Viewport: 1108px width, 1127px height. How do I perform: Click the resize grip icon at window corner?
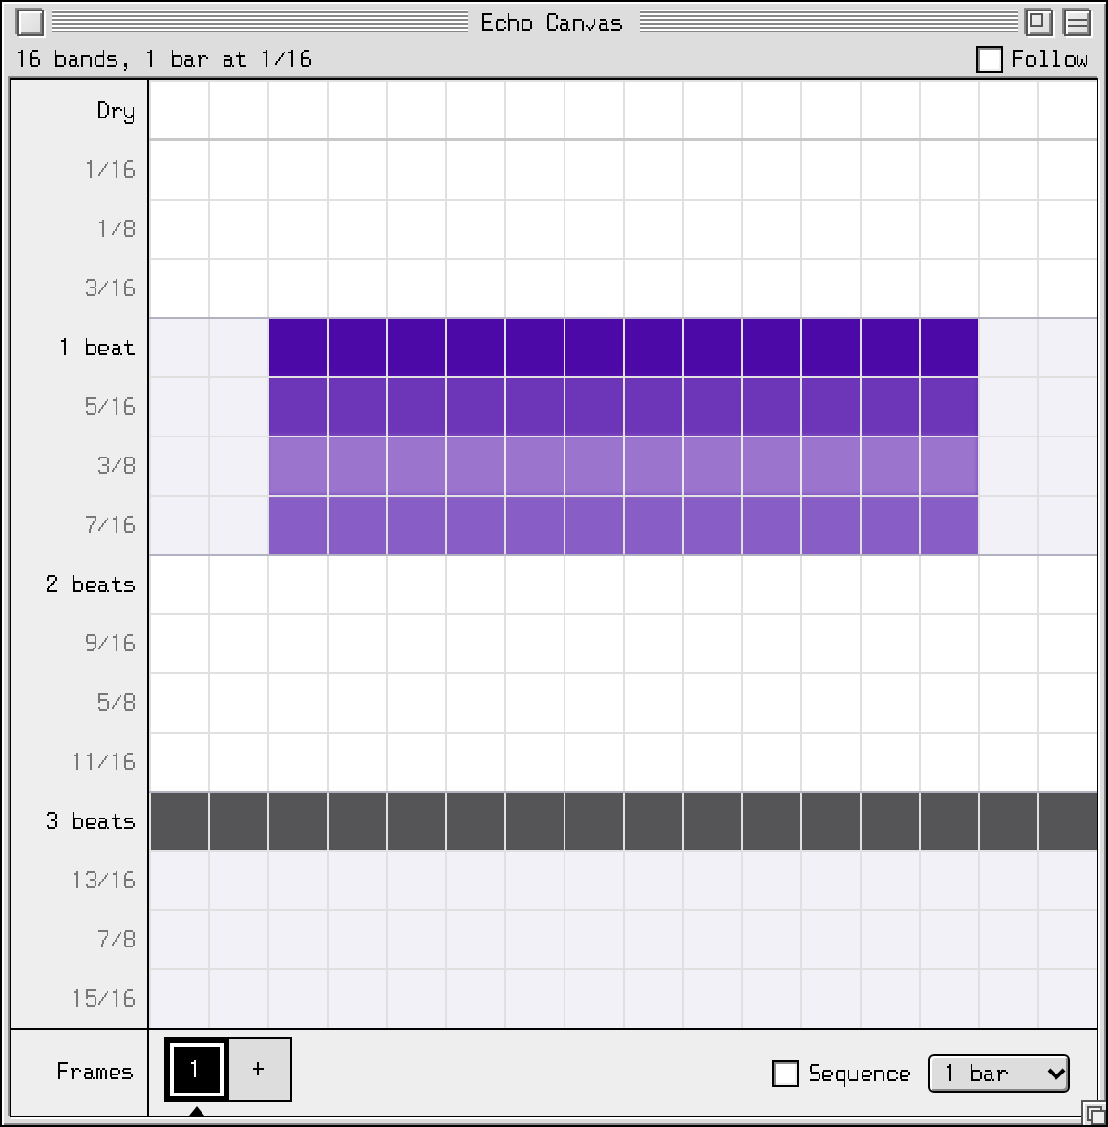pyautogui.click(x=1095, y=1114)
